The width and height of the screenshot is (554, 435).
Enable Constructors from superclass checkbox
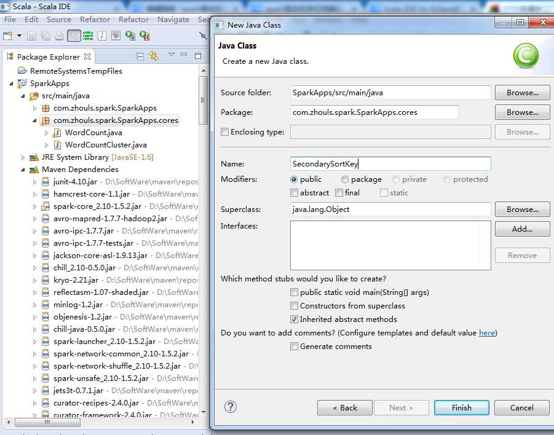294,306
